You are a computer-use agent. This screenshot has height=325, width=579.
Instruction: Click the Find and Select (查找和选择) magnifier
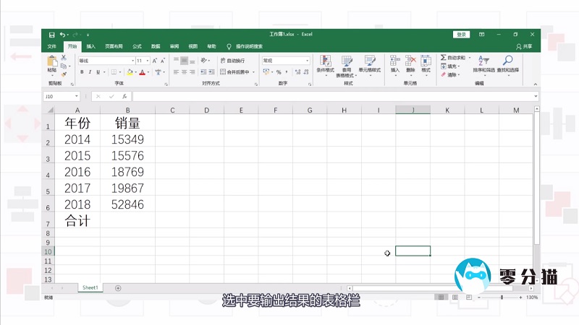point(507,62)
